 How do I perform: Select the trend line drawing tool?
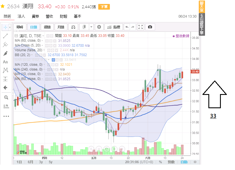[5, 36]
